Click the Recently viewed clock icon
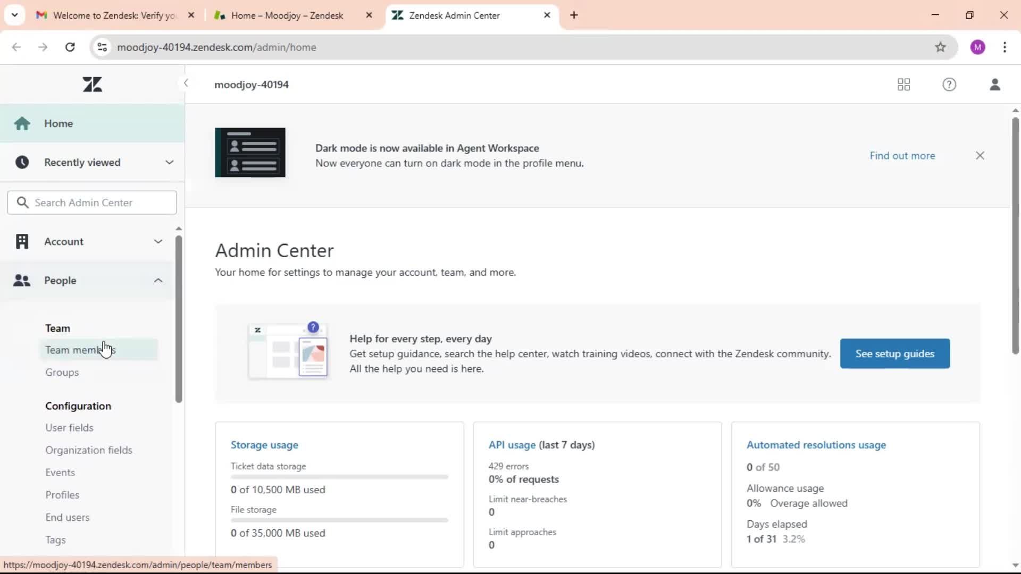 coord(22,162)
